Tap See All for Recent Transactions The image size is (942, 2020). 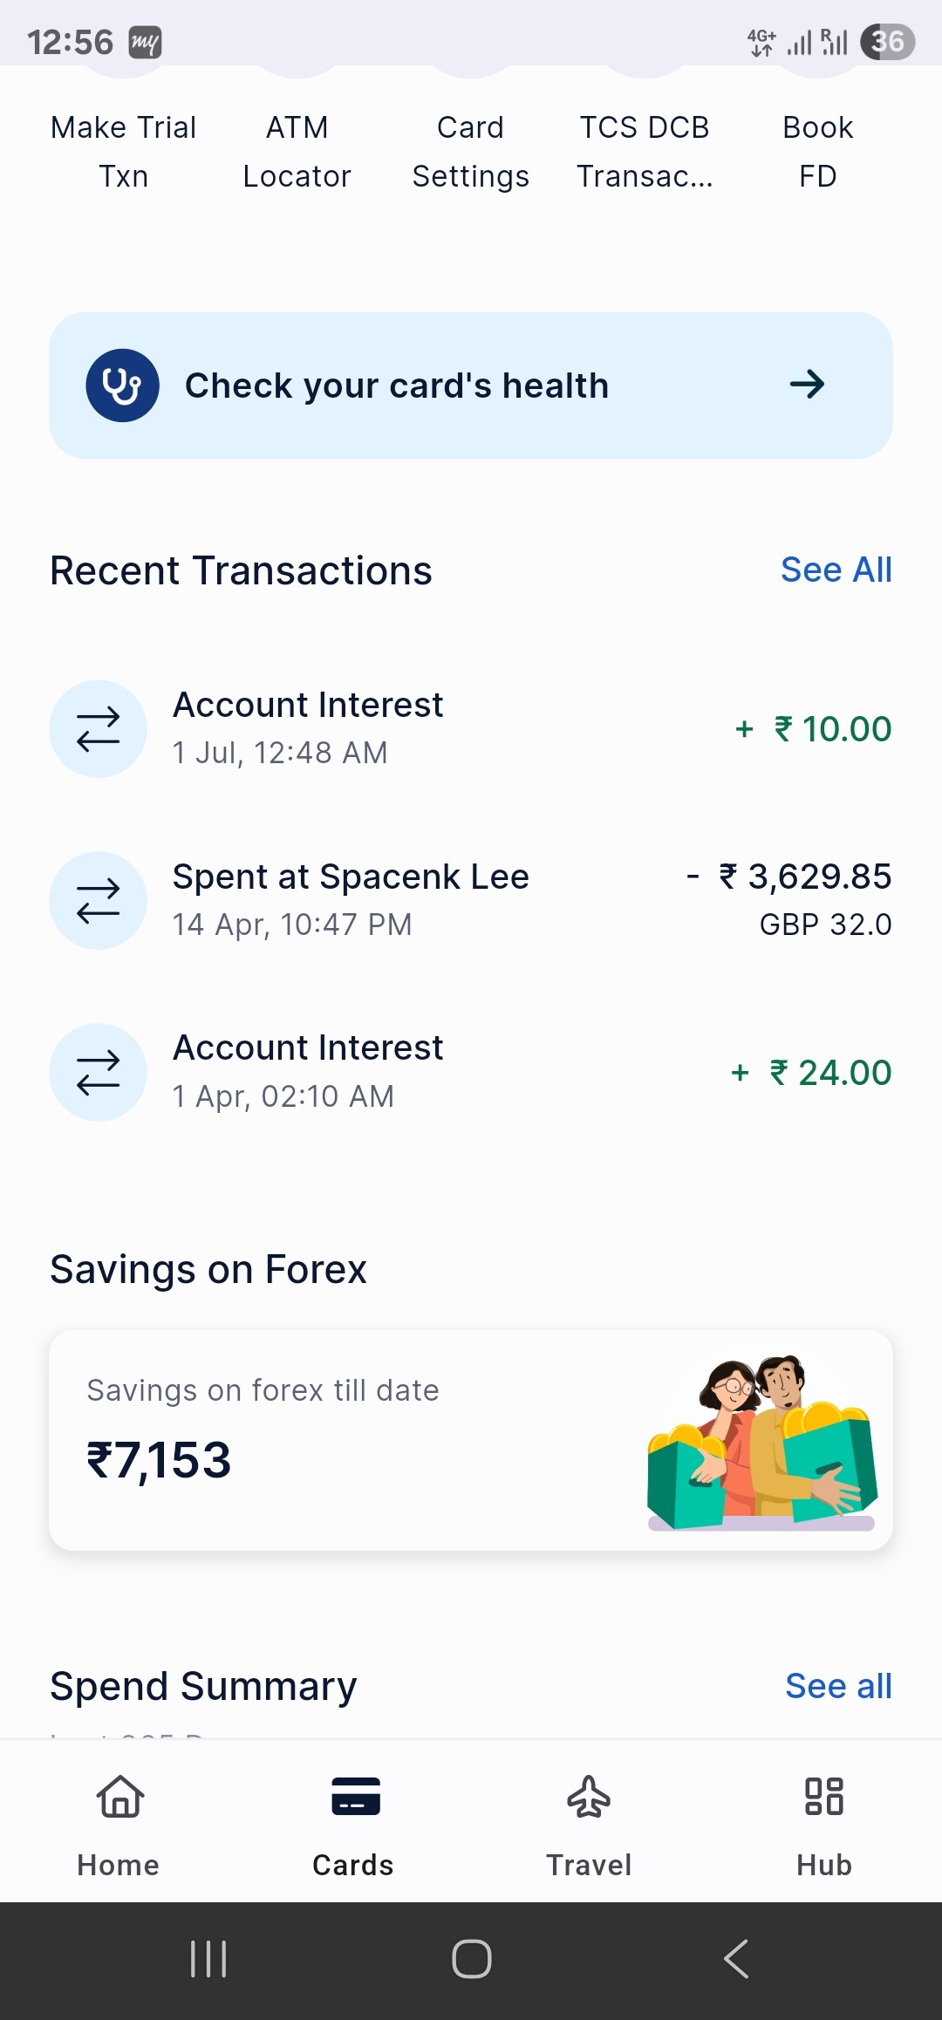pyautogui.click(x=836, y=570)
